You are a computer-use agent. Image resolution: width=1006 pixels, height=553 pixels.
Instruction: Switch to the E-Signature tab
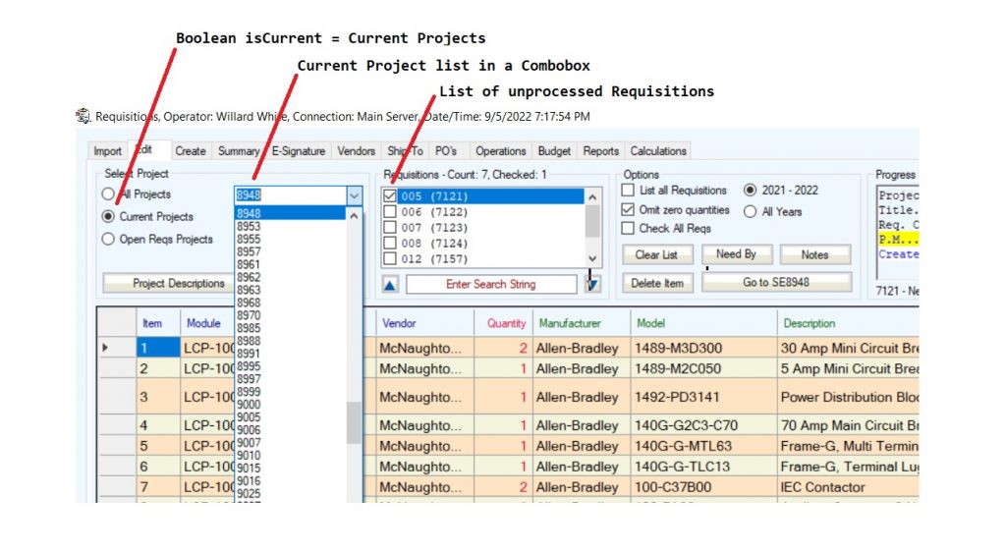tap(298, 151)
